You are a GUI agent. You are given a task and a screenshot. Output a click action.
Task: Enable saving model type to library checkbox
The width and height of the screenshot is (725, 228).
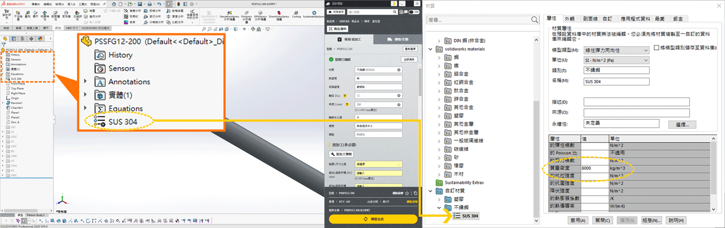click(x=656, y=48)
